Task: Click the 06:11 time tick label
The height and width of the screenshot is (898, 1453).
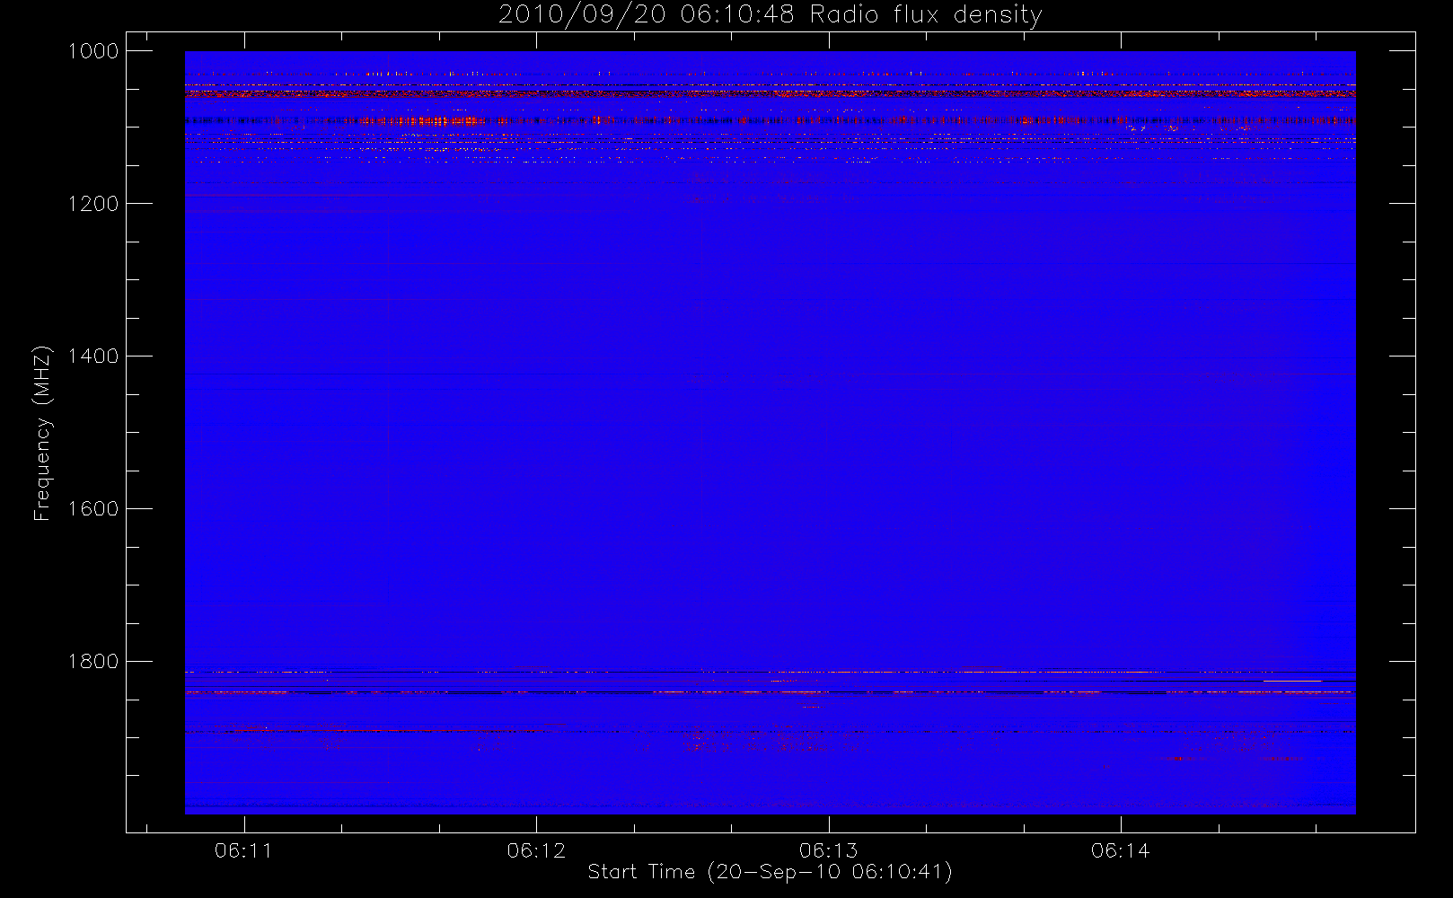Action: coord(243,850)
